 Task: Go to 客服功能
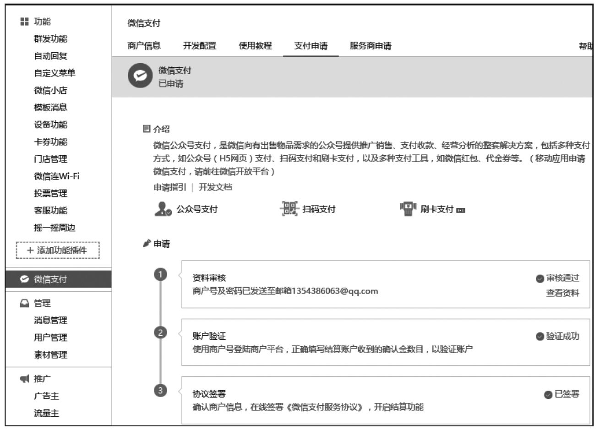coord(50,210)
